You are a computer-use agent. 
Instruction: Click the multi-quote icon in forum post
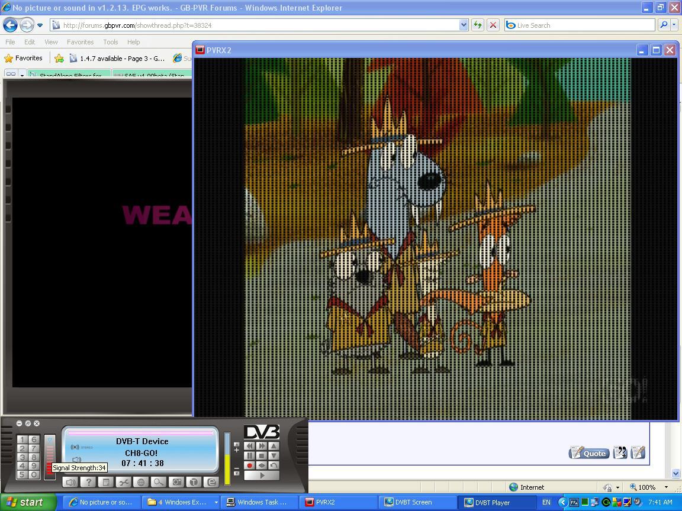[x=620, y=453]
